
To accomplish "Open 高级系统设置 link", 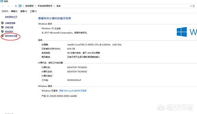I will pos(11,36).
